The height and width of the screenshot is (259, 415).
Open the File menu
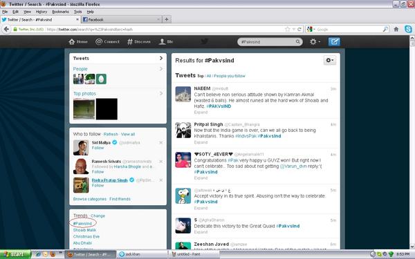pos(5,12)
